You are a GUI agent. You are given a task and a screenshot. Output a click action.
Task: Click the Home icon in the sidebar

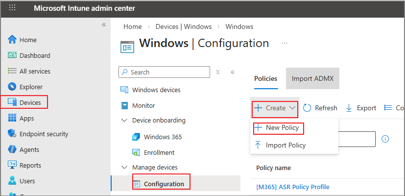click(12, 40)
